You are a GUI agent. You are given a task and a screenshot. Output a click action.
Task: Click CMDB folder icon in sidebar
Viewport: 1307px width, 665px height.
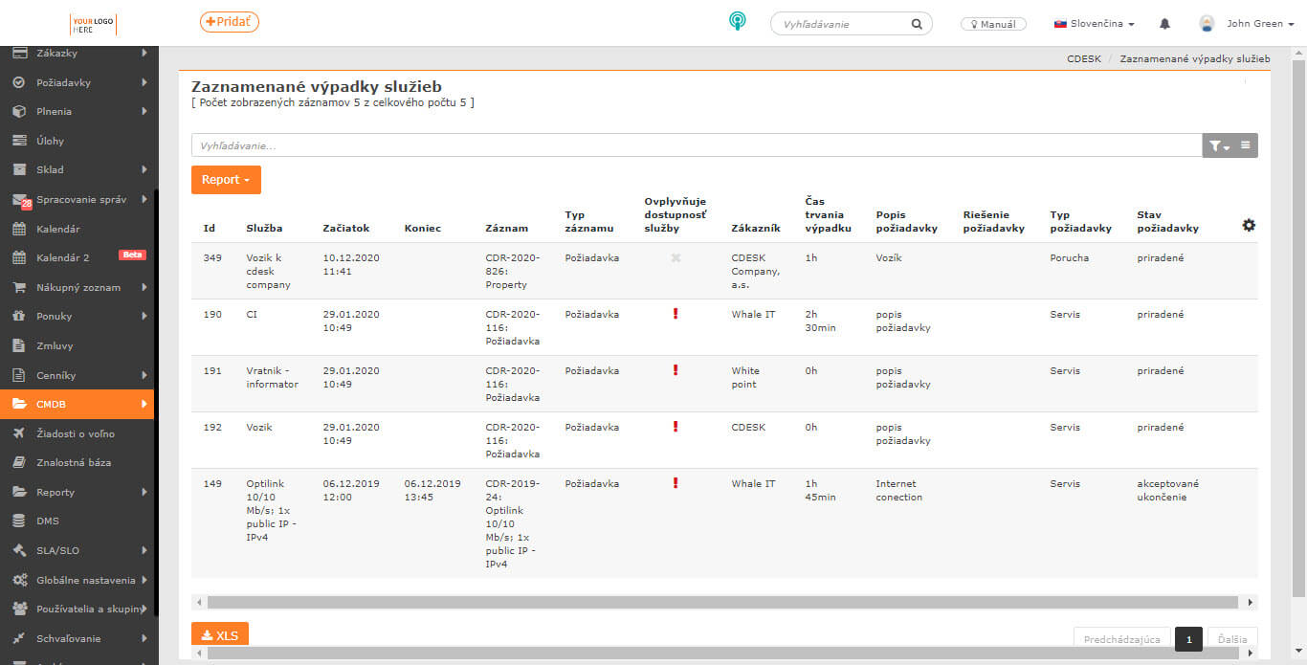19,404
